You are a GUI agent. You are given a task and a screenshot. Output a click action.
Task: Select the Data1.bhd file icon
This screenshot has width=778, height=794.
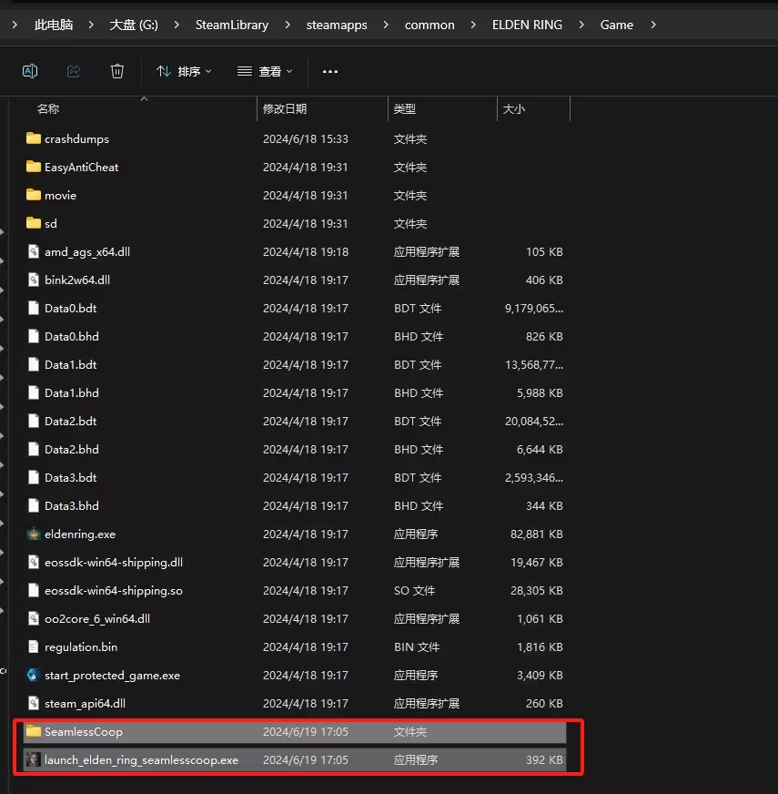(x=34, y=393)
